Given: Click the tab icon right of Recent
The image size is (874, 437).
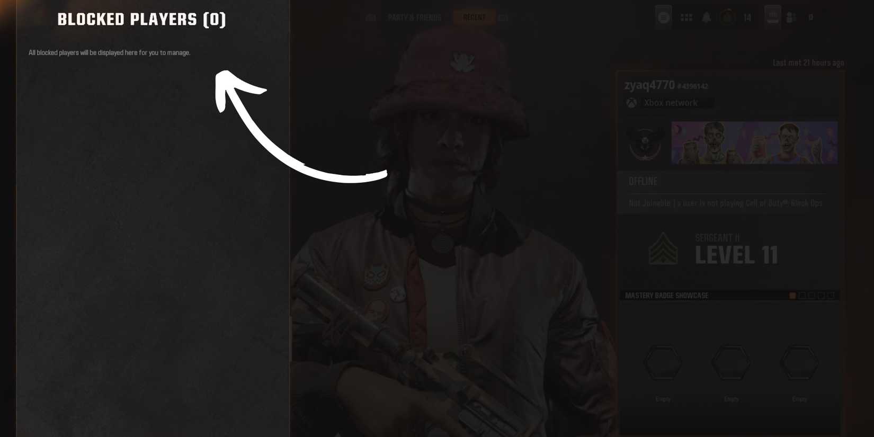Looking at the screenshot, I should (503, 17).
